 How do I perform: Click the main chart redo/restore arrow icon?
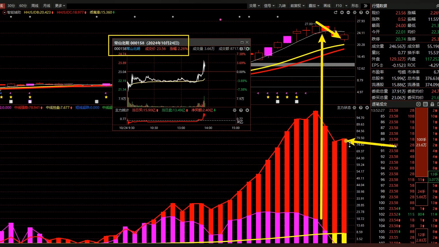335,12
